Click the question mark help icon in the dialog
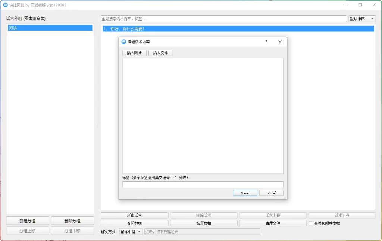This screenshot has height=241, width=382. coord(266,41)
